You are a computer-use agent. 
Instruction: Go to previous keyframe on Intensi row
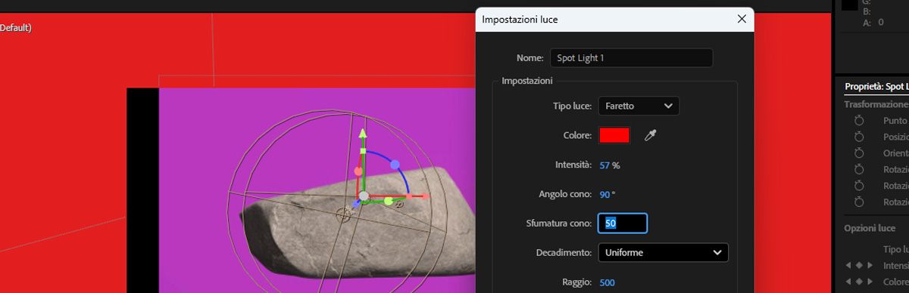point(848,265)
